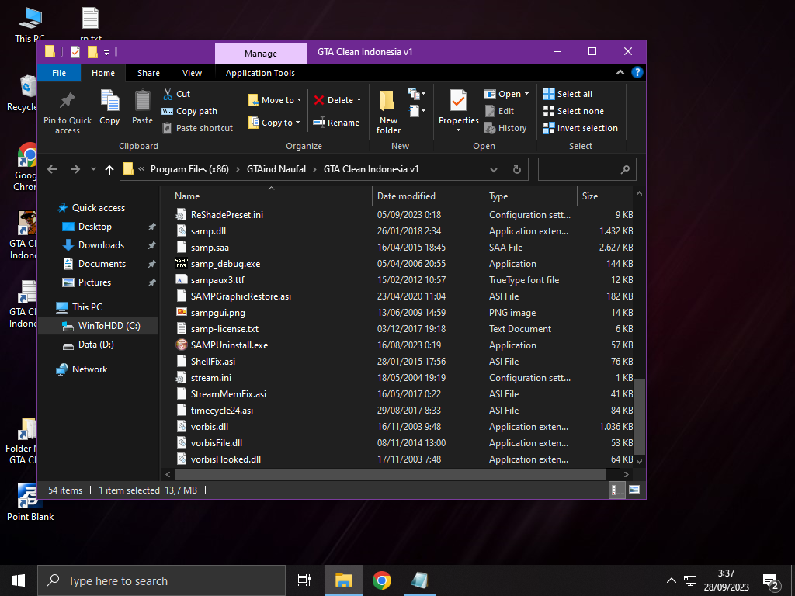Switch to details view layout in status bar

pos(616,490)
